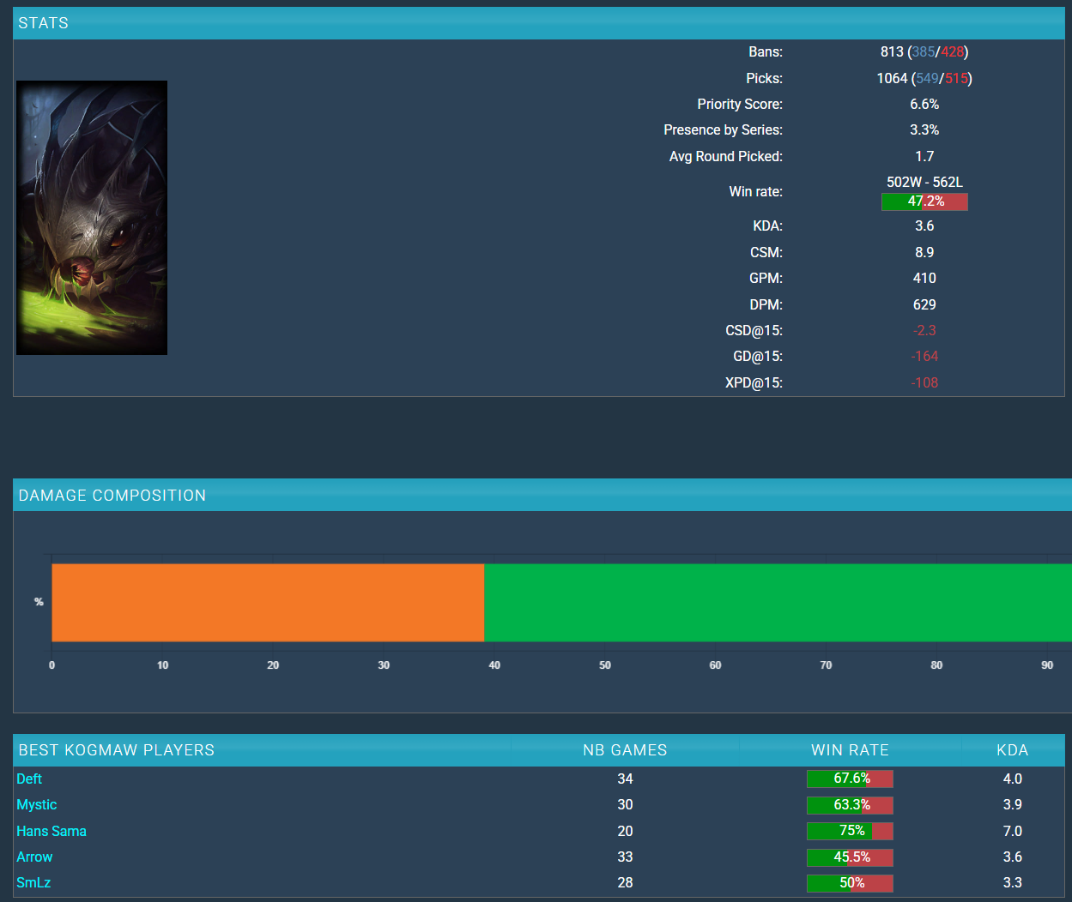
Task: Click the CSD@15 value -2.3
Action: coord(924,330)
